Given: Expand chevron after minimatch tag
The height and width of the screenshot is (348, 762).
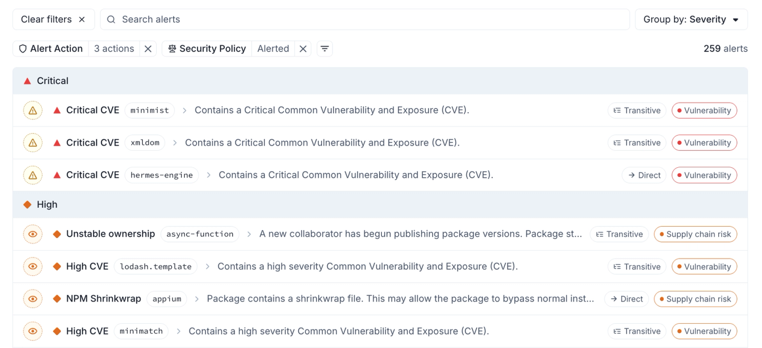Looking at the screenshot, I should [x=179, y=331].
